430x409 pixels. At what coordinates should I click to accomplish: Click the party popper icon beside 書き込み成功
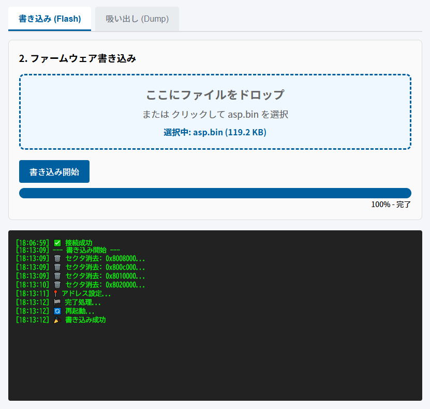coord(57,320)
